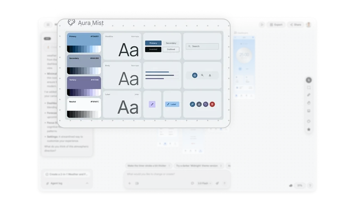Click the send arrow button in the prompt box
The image size is (355, 209).
coord(225,183)
